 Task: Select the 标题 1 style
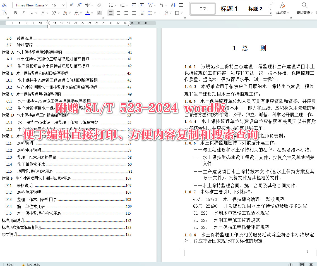(229, 8)
